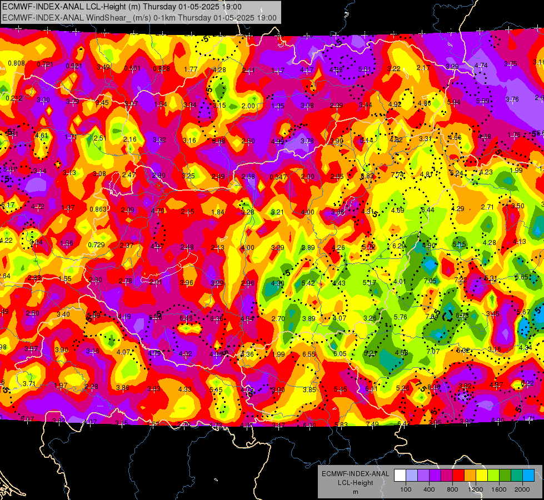
Task: Click the wind shear value 1.84
Action: click(218, 212)
